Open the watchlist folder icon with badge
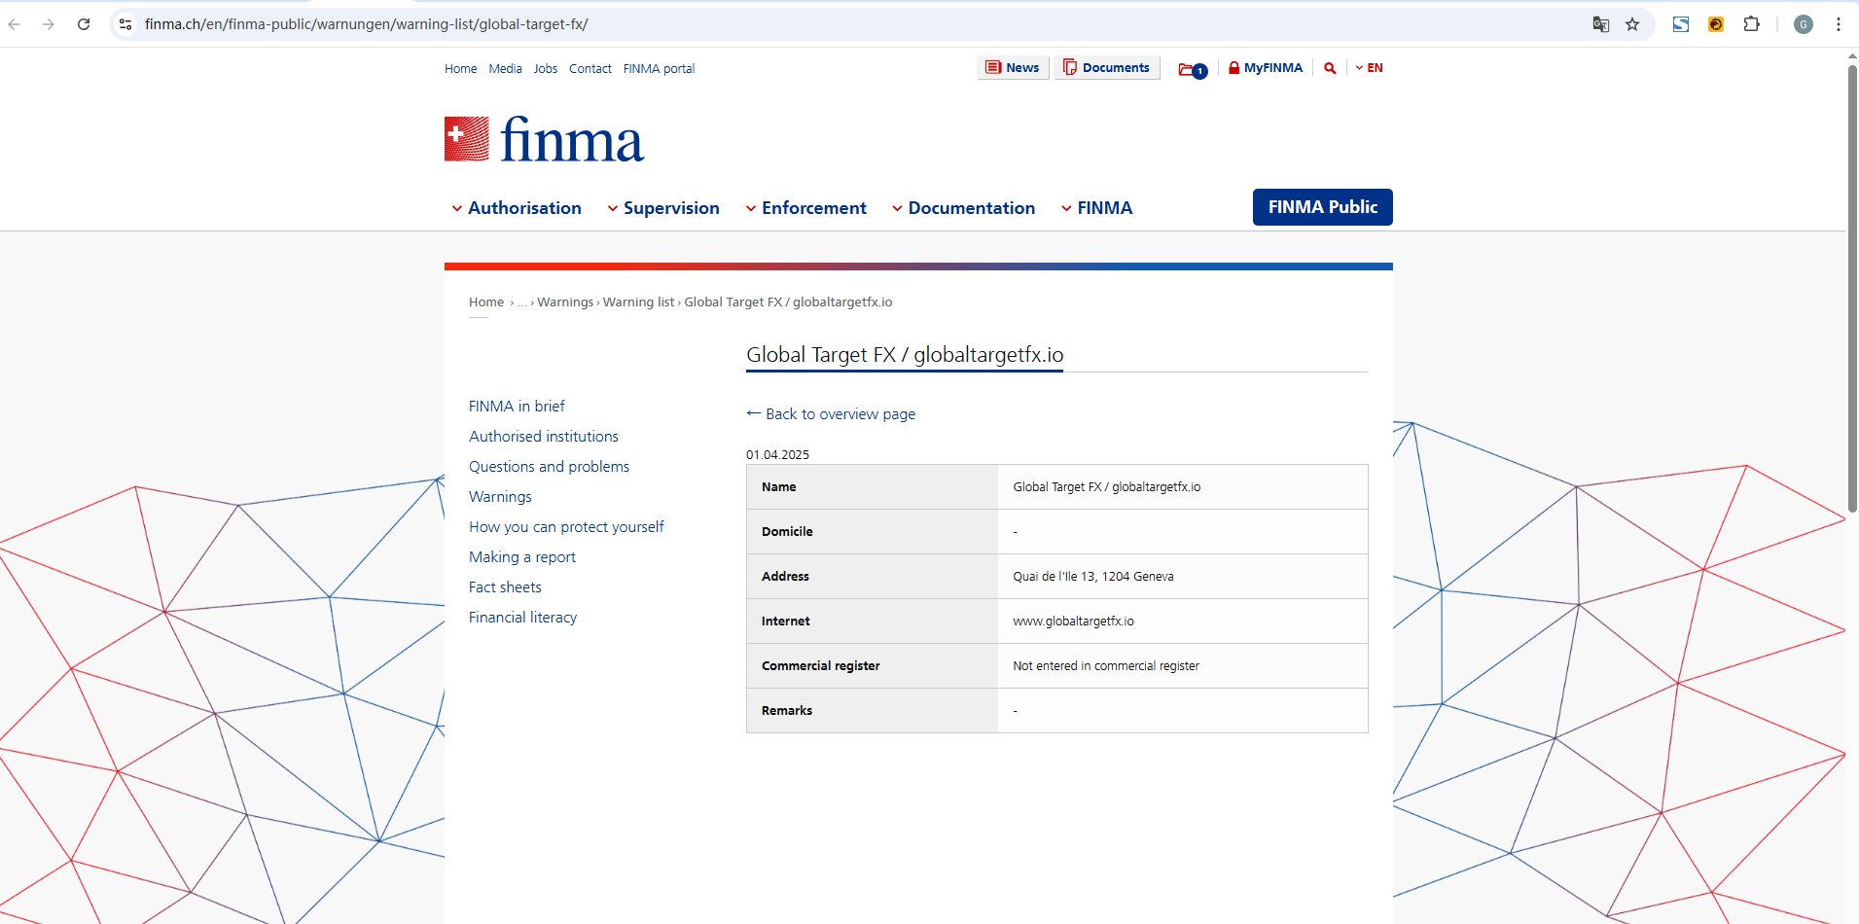Screen dimensions: 1859x924 pos(1192,69)
